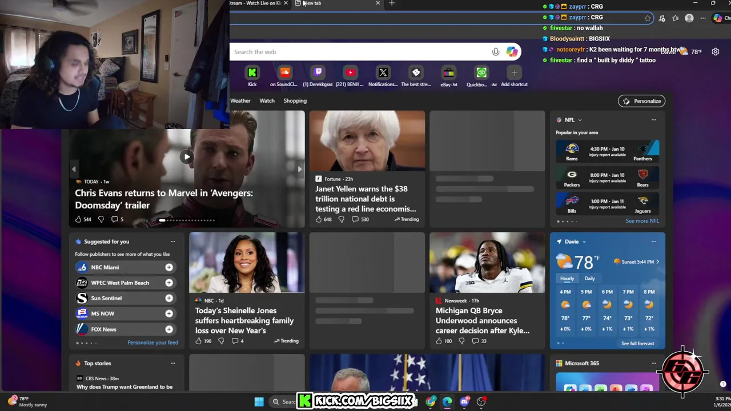
Task: Open comments on Janet Yellen article
Action: pos(360,219)
